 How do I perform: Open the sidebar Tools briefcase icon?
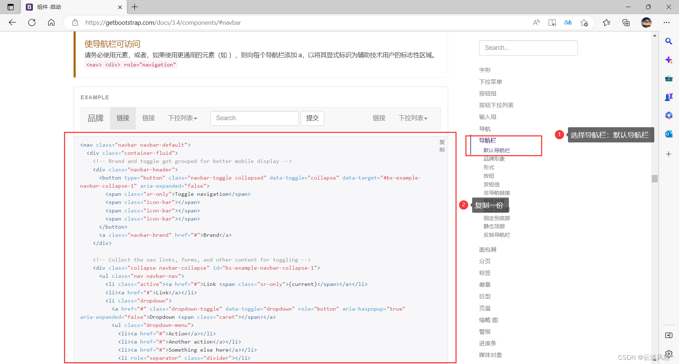[x=669, y=78]
